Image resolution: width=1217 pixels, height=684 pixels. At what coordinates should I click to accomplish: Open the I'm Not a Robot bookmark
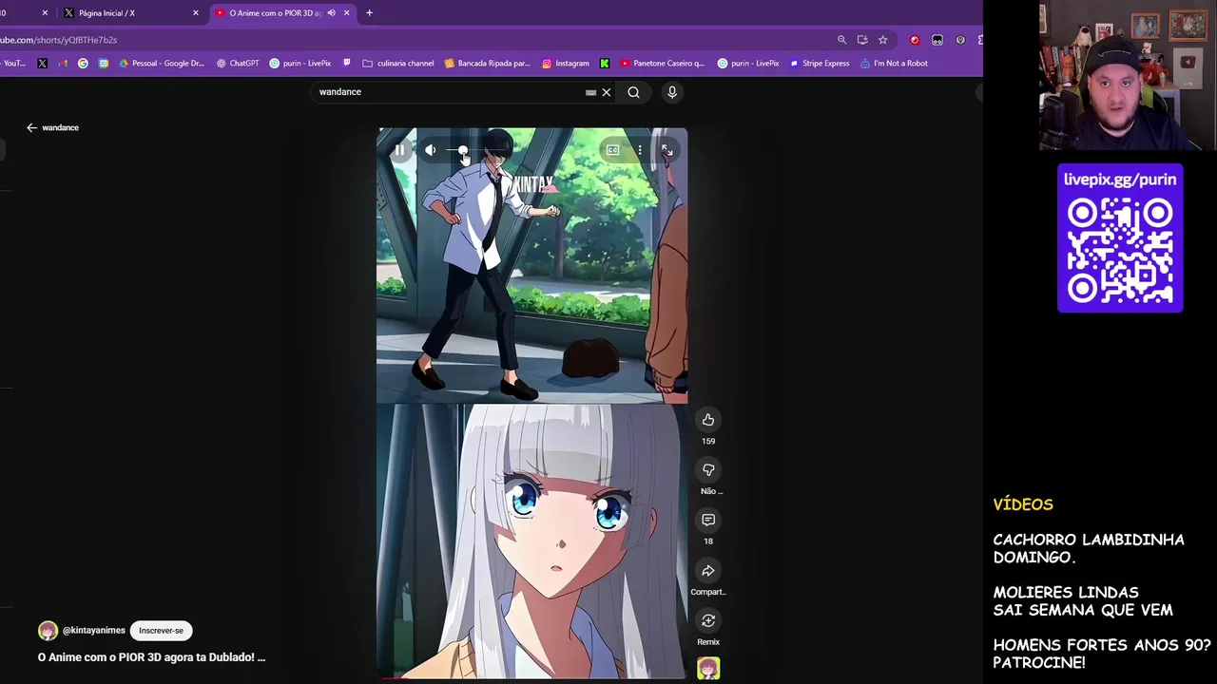click(894, 64)
